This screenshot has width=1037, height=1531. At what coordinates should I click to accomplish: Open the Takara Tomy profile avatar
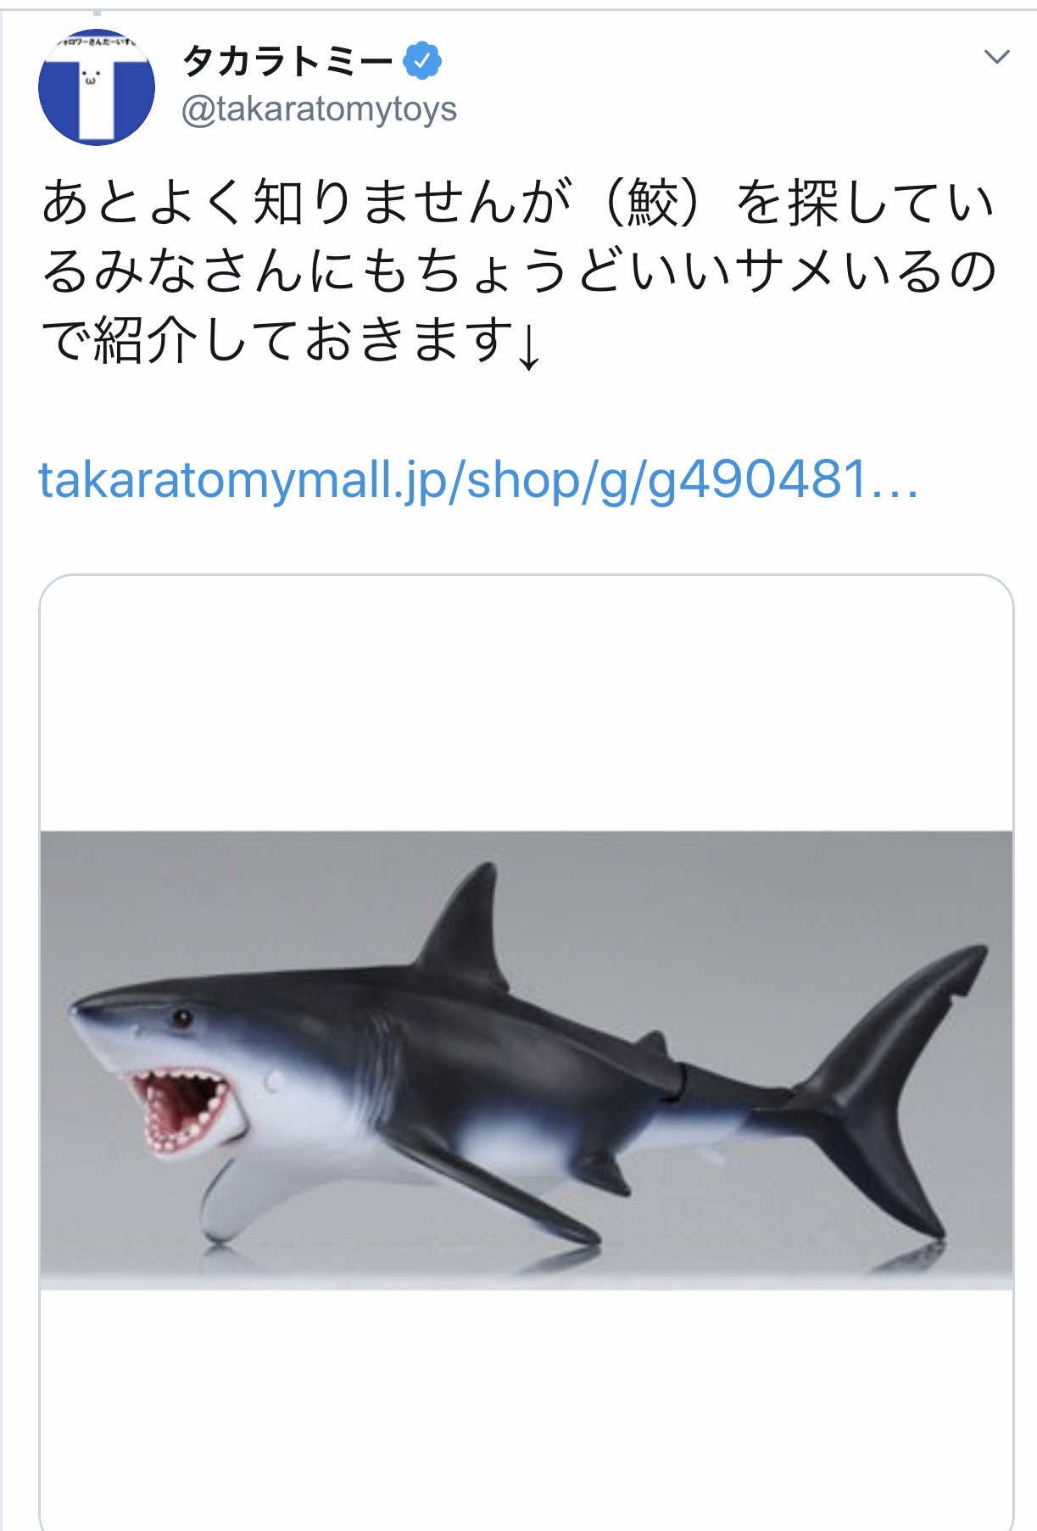(97, 87)
